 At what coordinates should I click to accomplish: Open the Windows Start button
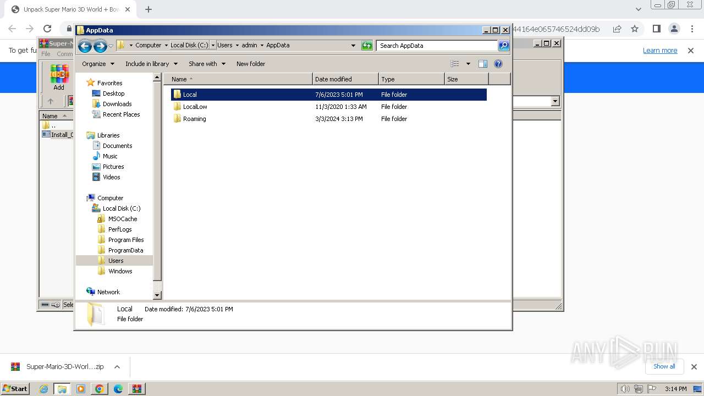15,389
